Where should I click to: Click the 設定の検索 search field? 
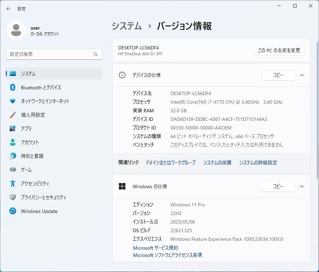(x=52, y=54)
